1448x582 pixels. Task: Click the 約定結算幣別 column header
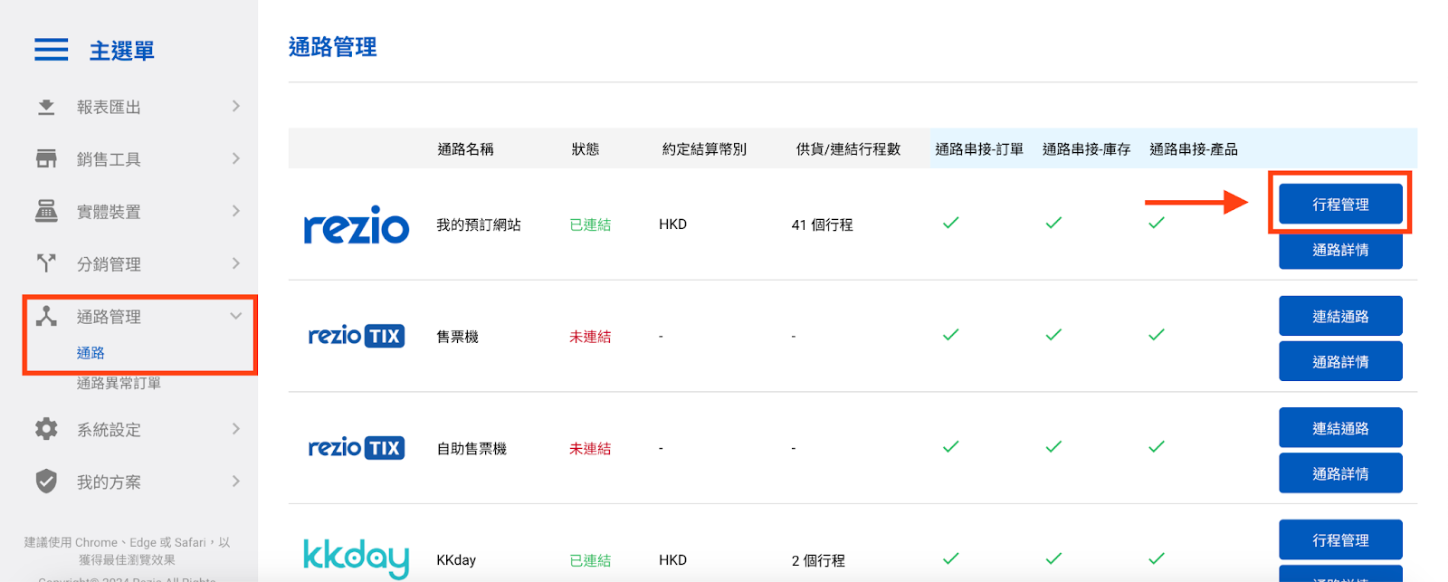704,149
